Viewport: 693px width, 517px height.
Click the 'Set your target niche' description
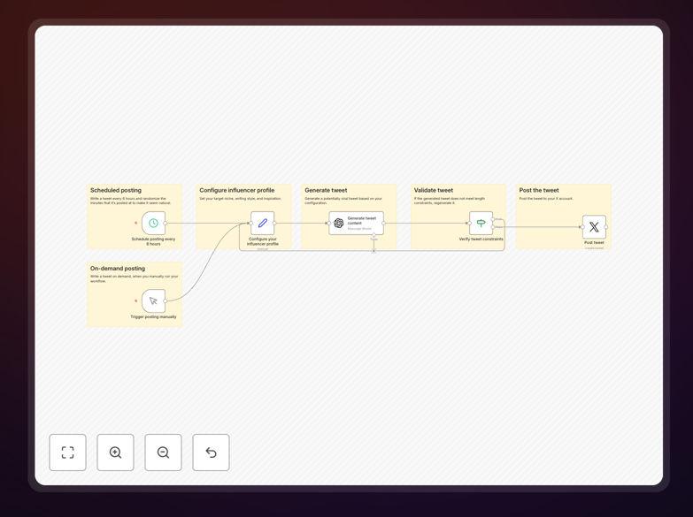[x=240, y=199]
